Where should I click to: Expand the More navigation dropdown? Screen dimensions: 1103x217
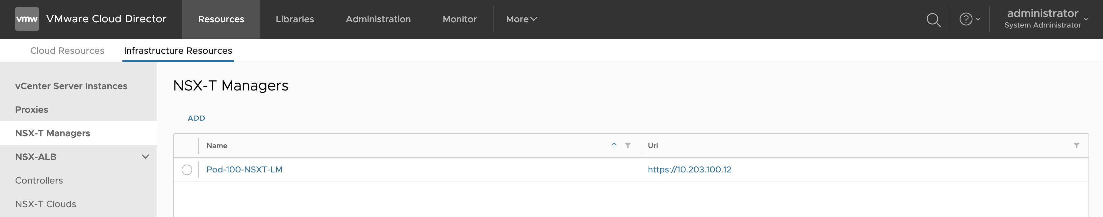521,19
